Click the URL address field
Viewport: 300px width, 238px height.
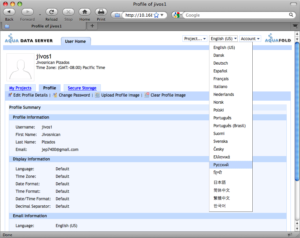pyautogui.click(x=139, y=15)
